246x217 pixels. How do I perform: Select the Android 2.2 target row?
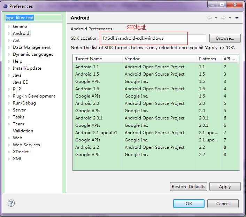click(156, 147)
